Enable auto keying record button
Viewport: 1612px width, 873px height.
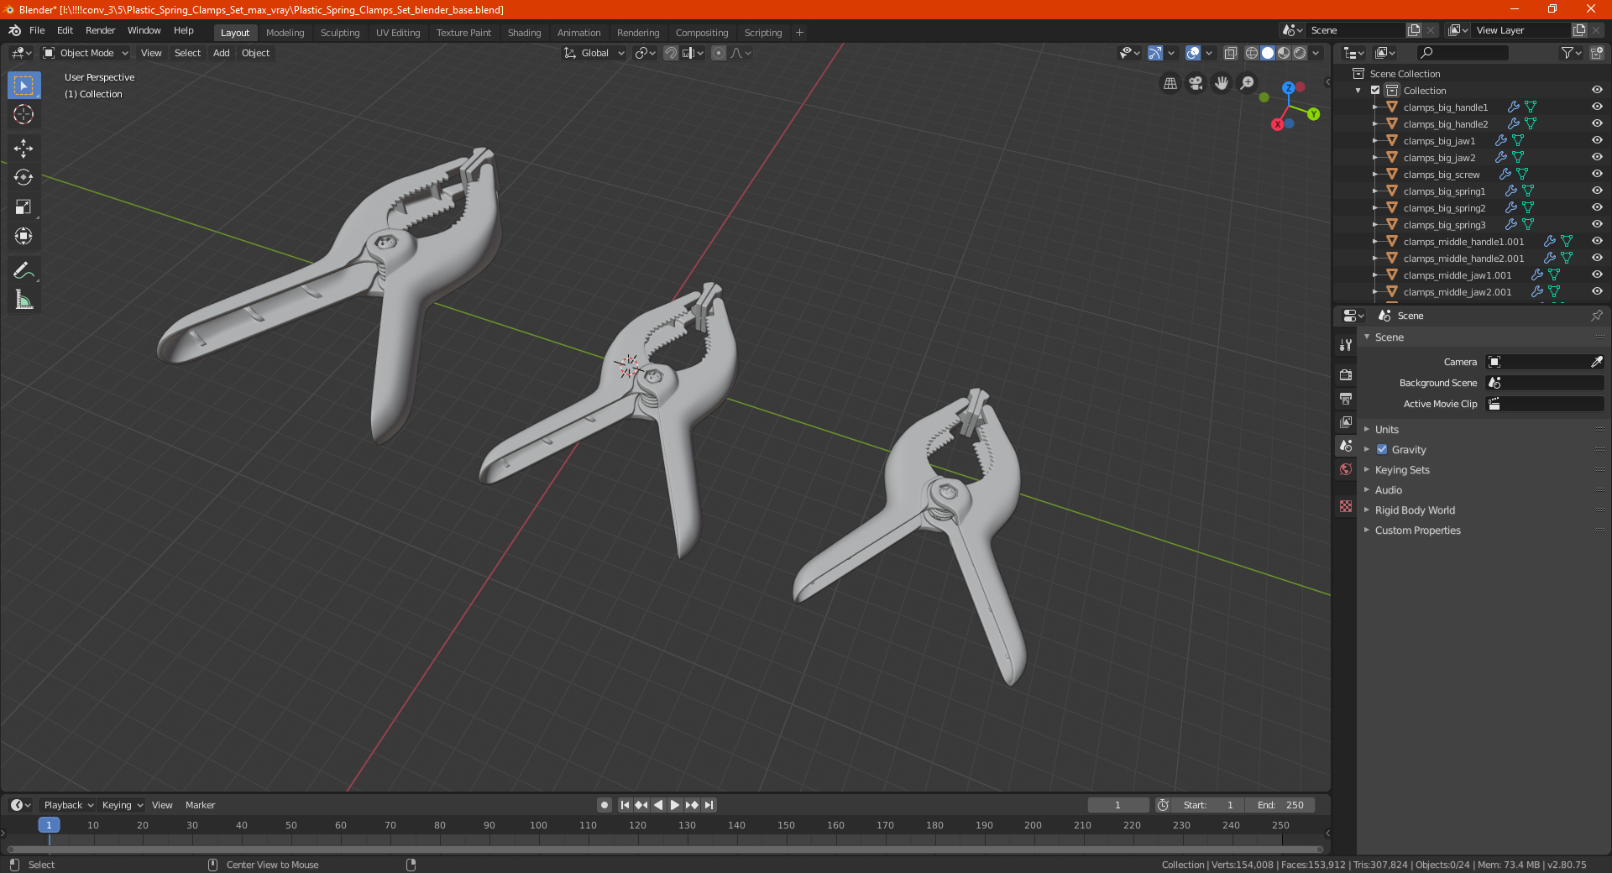point(604,805)
